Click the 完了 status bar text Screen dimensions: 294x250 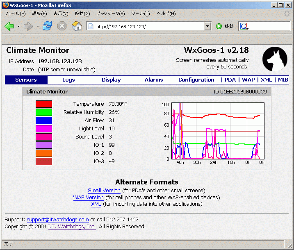(x=9, y=244)
